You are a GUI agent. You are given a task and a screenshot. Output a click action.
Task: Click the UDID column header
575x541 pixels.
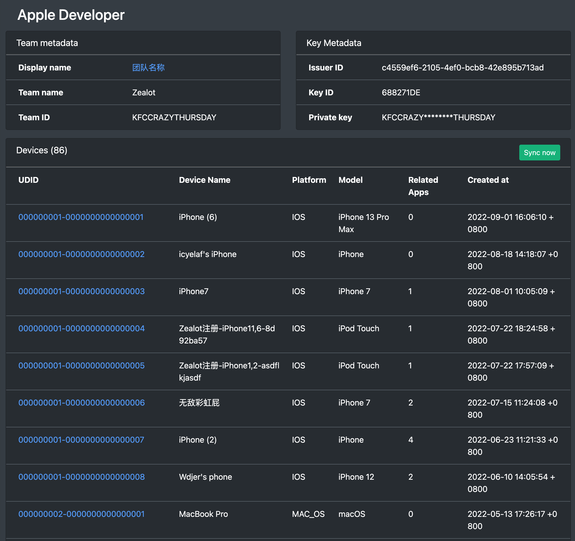(28, 180)
